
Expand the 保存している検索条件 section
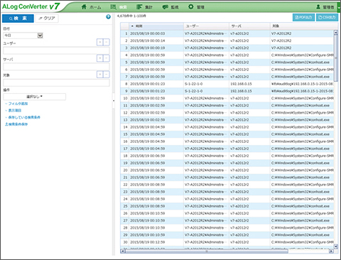[23, 117]
